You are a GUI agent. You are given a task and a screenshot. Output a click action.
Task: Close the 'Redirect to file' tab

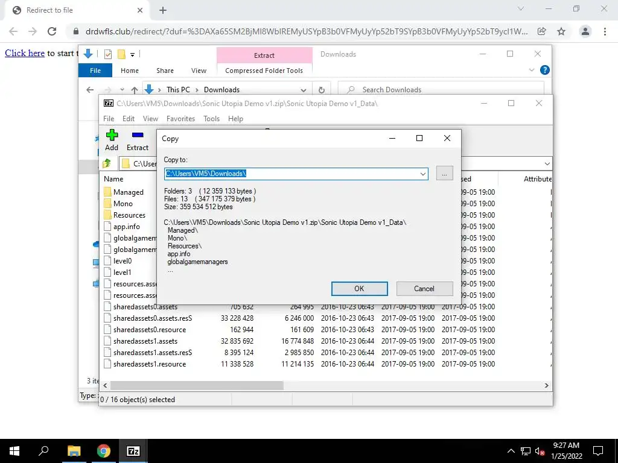click(x=140, y=10)
